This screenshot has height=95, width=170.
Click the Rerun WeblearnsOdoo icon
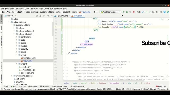123,12
